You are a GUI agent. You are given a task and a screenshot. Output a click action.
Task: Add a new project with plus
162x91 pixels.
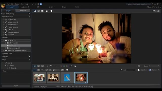(30, 14)
